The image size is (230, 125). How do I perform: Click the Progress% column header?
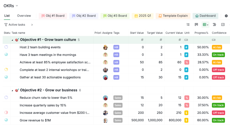point(201,33)
